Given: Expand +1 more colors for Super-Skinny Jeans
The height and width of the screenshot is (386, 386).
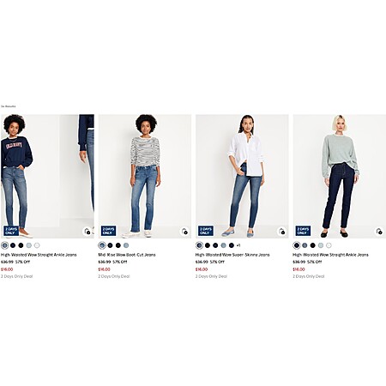Looking at the screenshot, I should click(238, 245).
